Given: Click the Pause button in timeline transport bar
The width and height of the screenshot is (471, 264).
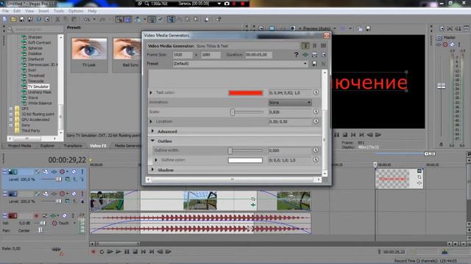Looking at the screenshot, I should pyautogui.click(x=127, y=252).
